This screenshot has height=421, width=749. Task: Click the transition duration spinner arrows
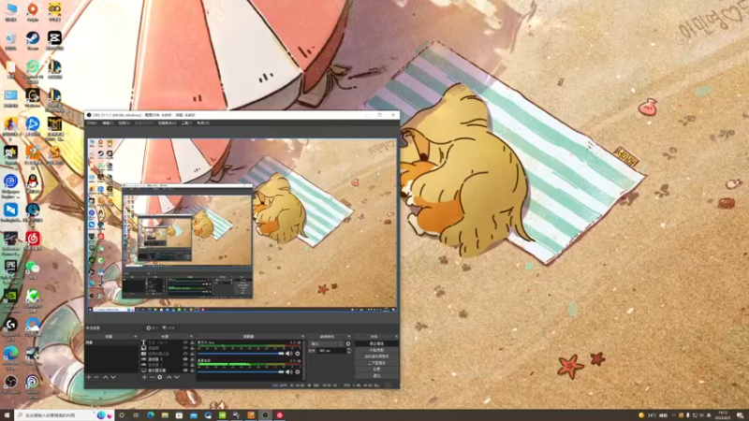click(348, 351)
